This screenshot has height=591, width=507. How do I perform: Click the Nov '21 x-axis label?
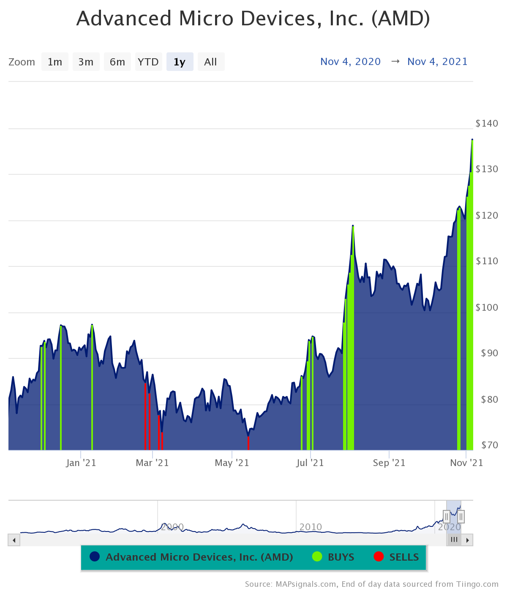[466, 463]
